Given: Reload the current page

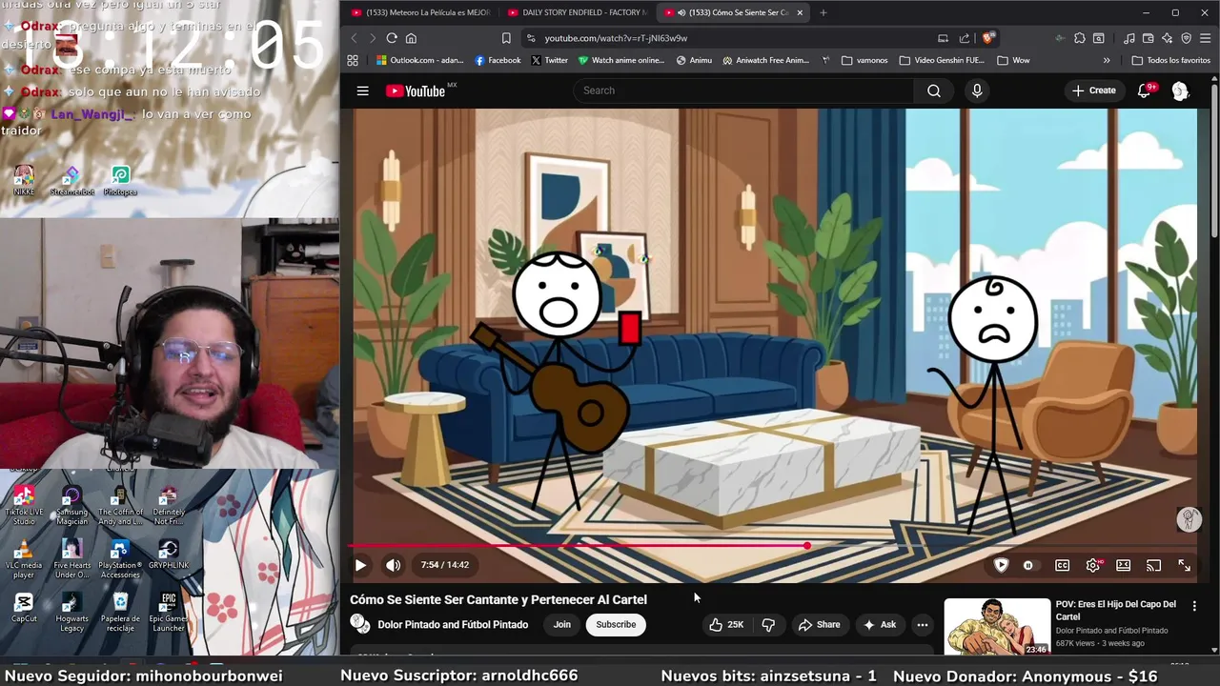Looking at the screenshot, I should [392, 38].
